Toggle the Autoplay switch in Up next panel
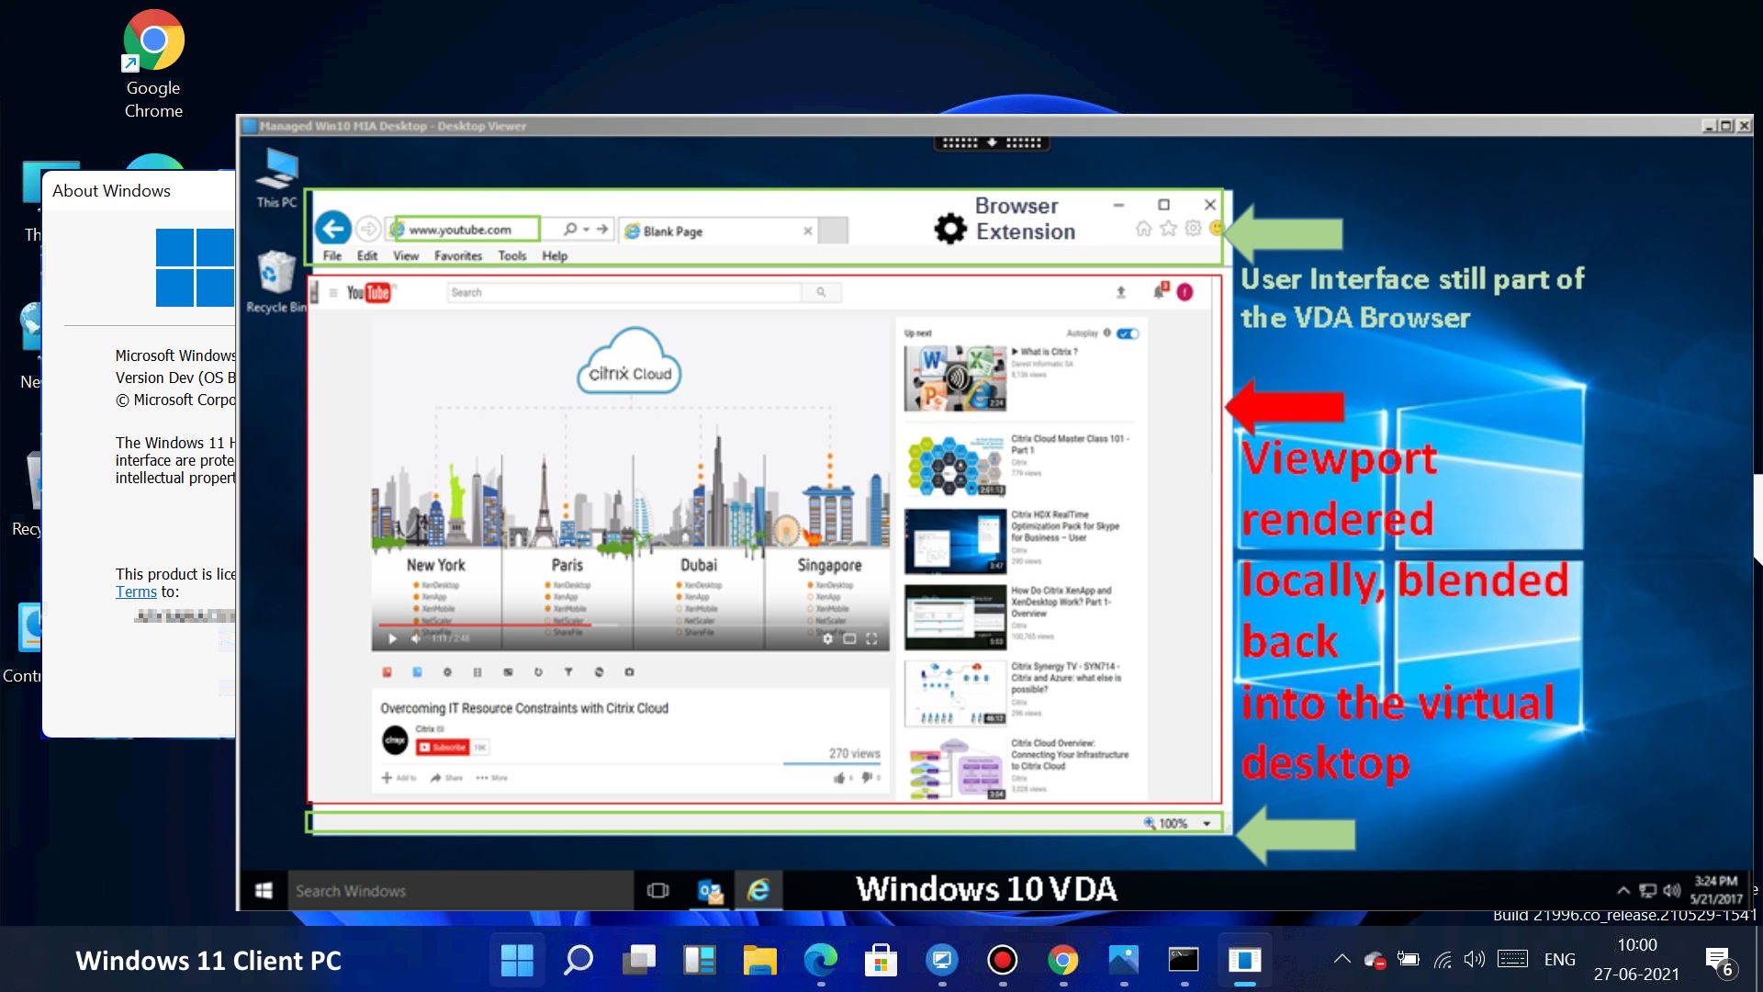This screenshot has width=1763, height=992. point(1128,333)
